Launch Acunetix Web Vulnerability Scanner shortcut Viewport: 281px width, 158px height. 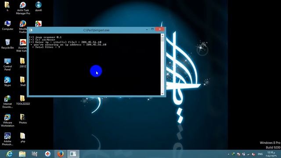pos(22,46)
